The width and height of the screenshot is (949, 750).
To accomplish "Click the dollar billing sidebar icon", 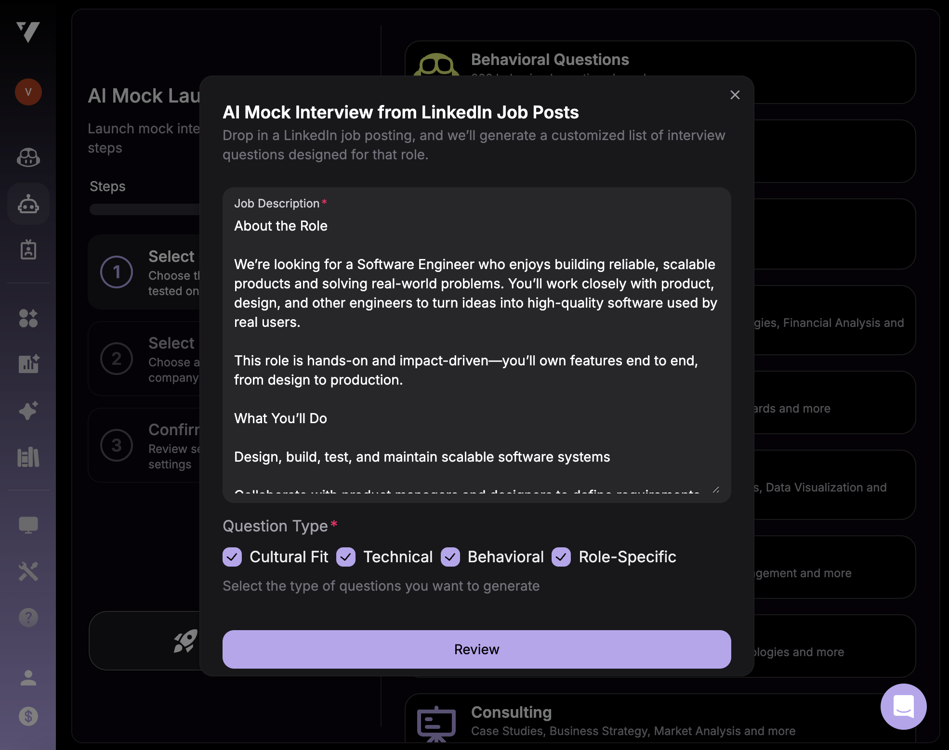I will [28, 716].
